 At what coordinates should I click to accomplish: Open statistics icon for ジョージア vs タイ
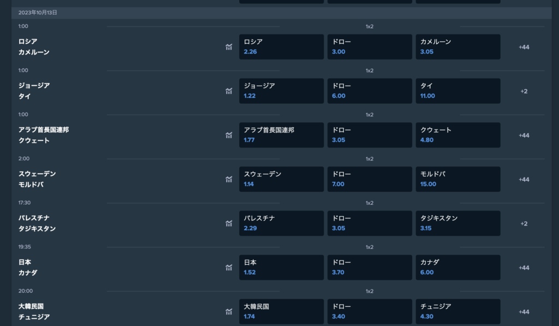229,91
